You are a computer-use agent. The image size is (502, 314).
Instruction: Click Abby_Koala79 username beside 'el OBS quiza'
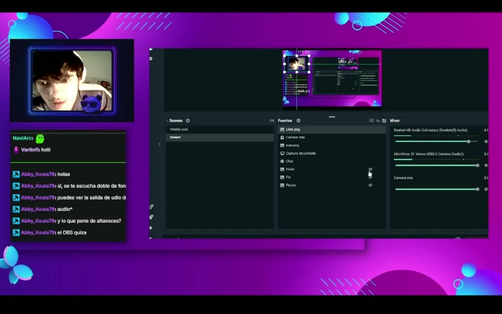point(38,232)
